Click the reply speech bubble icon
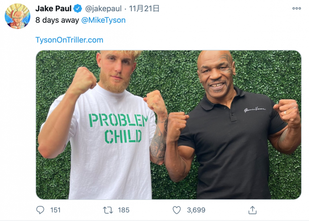 coord(40,210)
